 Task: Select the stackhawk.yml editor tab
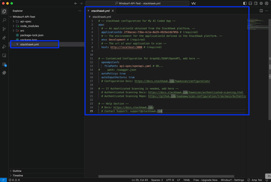point(100,11)
